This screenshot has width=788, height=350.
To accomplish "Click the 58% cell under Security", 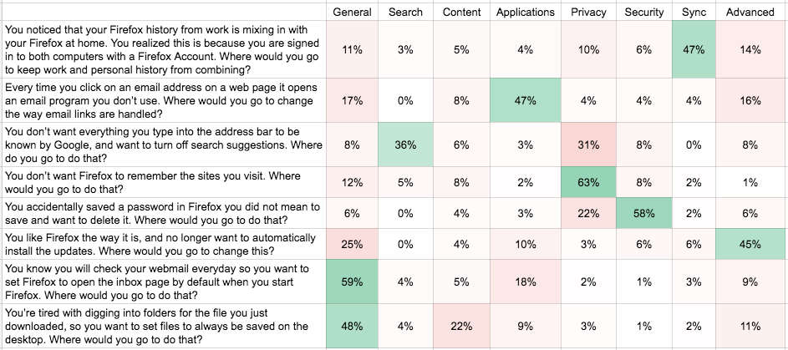I will click(643, 214).
